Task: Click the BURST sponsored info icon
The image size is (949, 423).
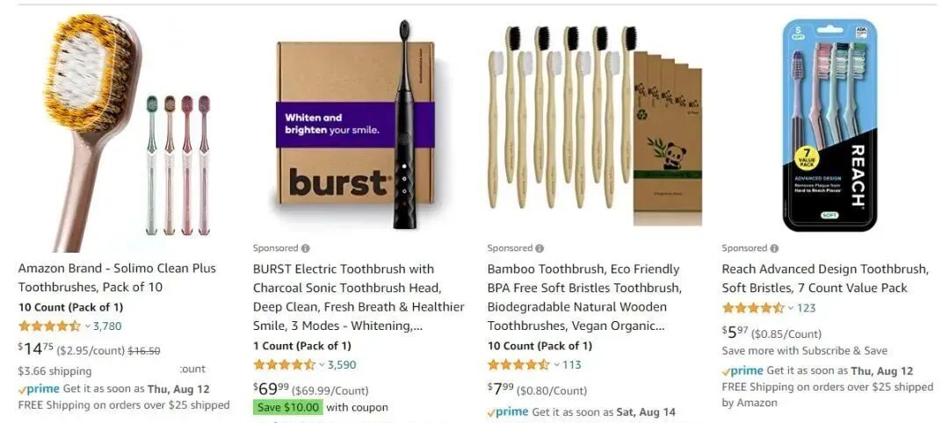Action: 306,248
